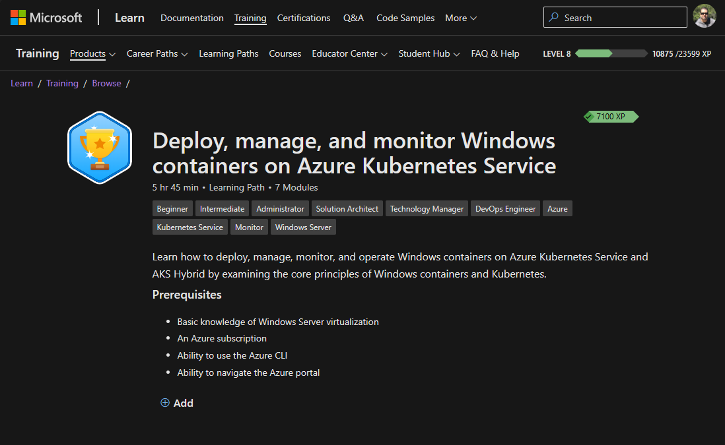725x445 pixels.
Task: Click the 7100 XP completed badge
Action: coord(611,116)
